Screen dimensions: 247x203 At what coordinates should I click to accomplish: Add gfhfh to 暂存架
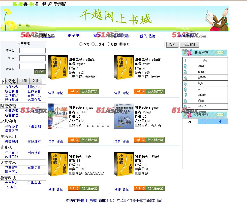pyautogui.click(x=89, y=92)
